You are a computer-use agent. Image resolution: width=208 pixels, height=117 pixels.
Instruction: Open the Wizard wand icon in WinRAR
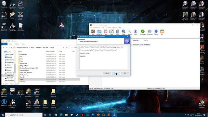[x=129, y=32]
